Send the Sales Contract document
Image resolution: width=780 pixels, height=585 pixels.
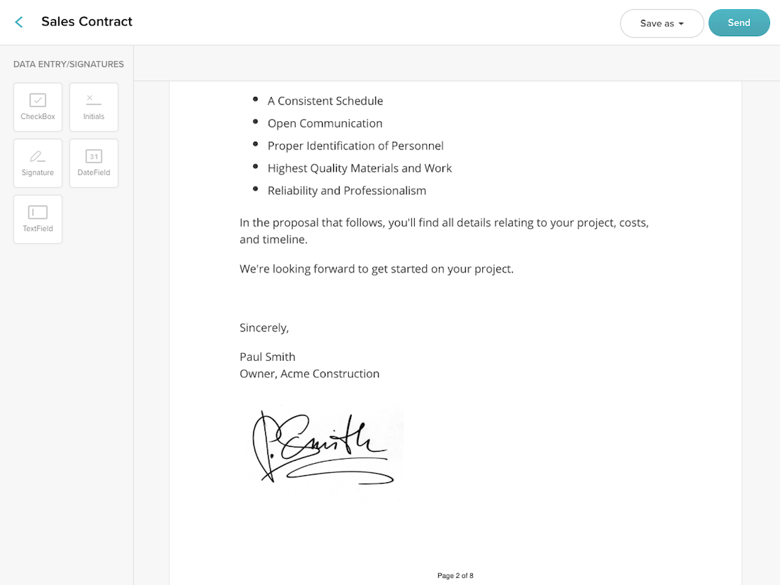coord(739,23)
